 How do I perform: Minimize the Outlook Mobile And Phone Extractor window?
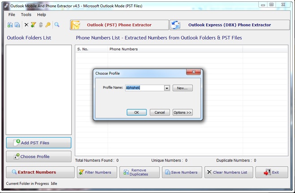click(x=263, y=4)
